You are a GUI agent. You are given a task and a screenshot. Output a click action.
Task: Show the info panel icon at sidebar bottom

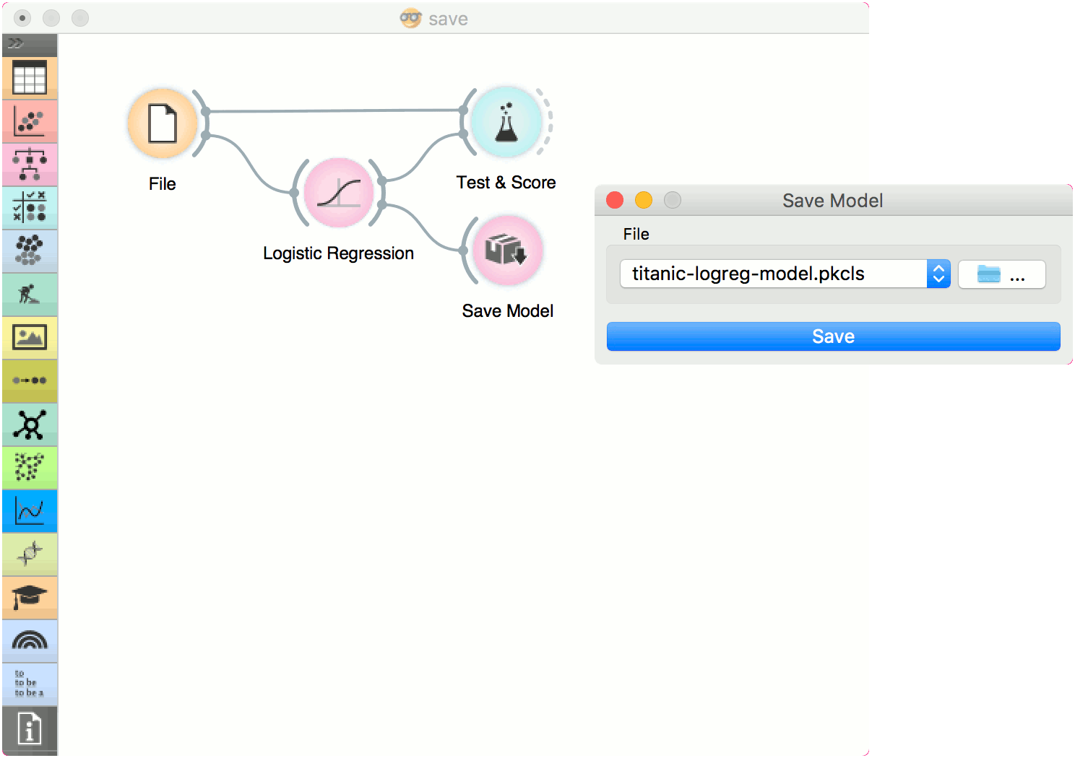[x=30, y=730]
